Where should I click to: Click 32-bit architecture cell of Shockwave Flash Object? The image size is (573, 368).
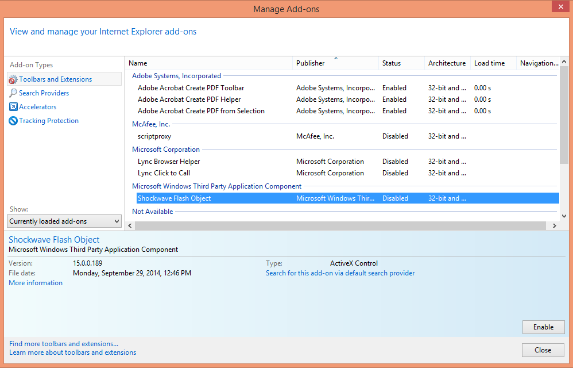pos(447,198)
